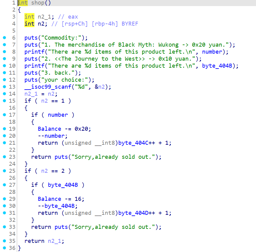
Task: Click the "Commodity:" string literal
Action: tap(61, 38)
